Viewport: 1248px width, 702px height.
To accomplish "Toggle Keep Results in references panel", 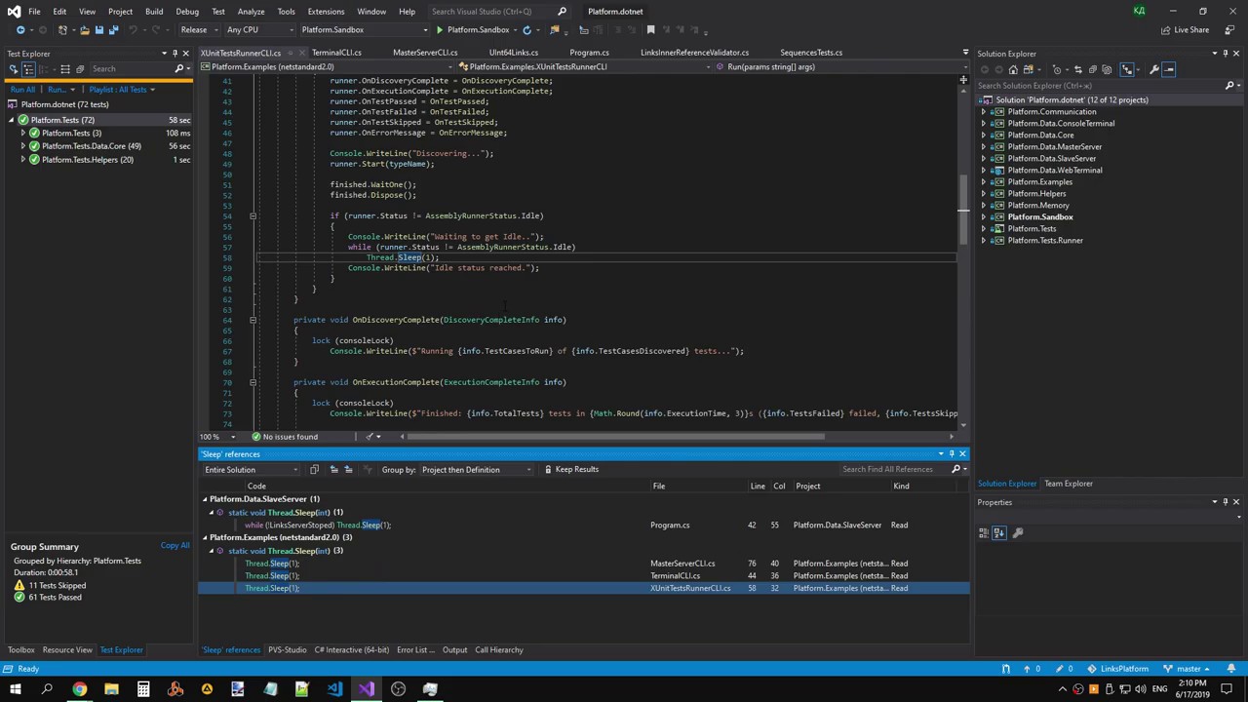I will pos(570,470).
